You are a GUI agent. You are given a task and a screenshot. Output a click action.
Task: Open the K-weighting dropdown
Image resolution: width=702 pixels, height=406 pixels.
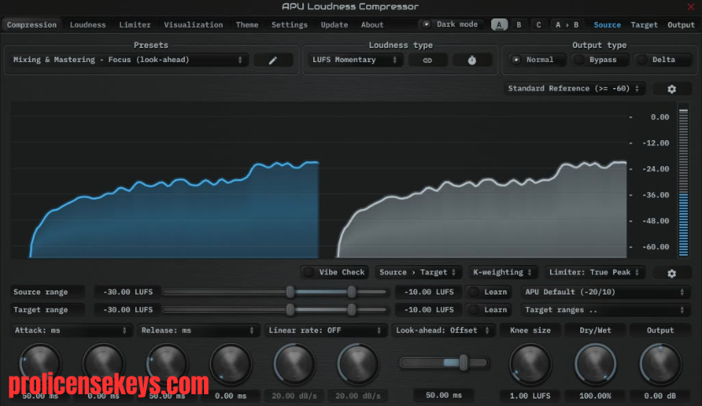coord(502,273)
